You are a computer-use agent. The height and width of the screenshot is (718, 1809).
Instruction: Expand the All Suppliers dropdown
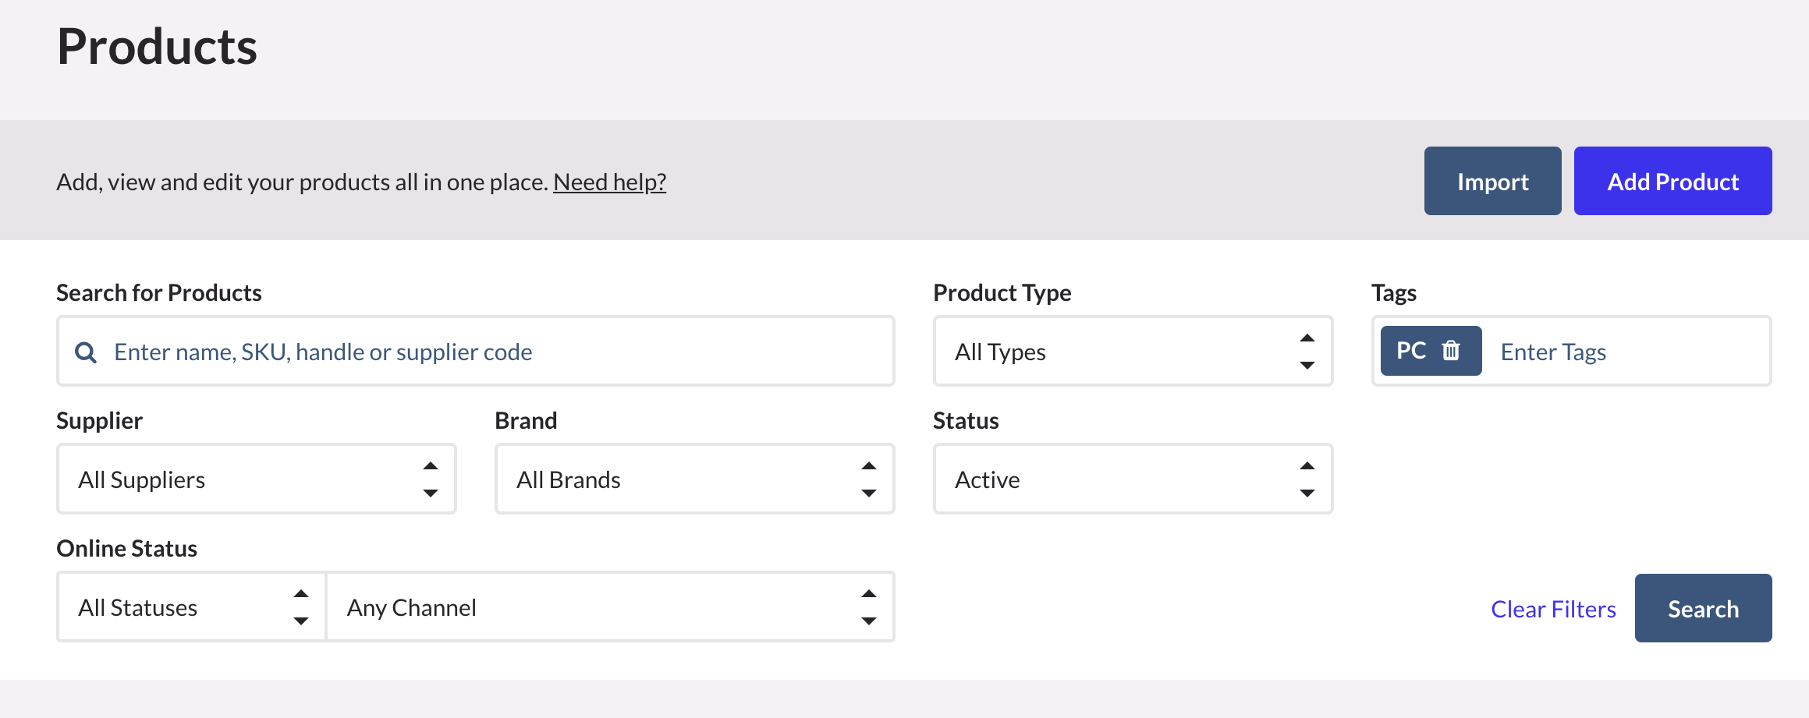click(x=256, y=479)
